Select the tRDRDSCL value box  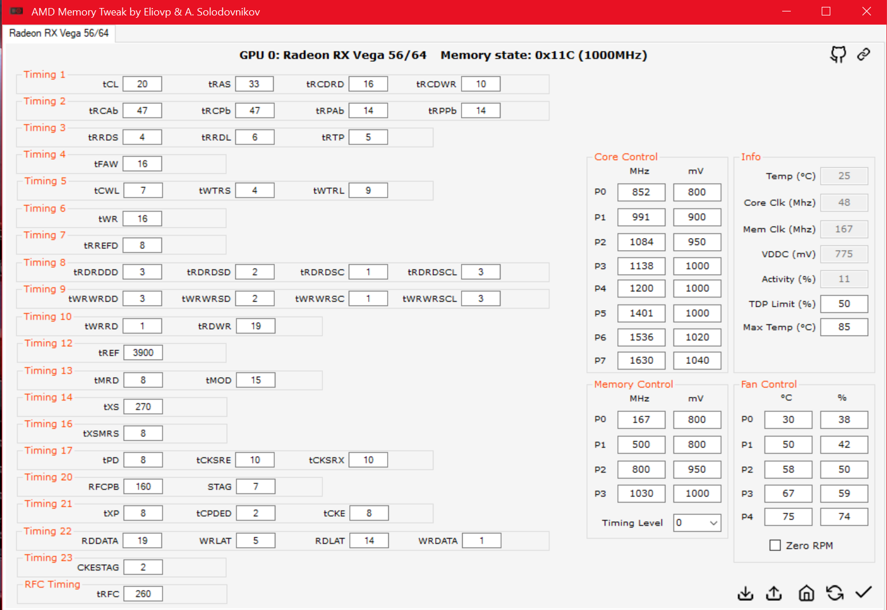click(x=481, y=272)
